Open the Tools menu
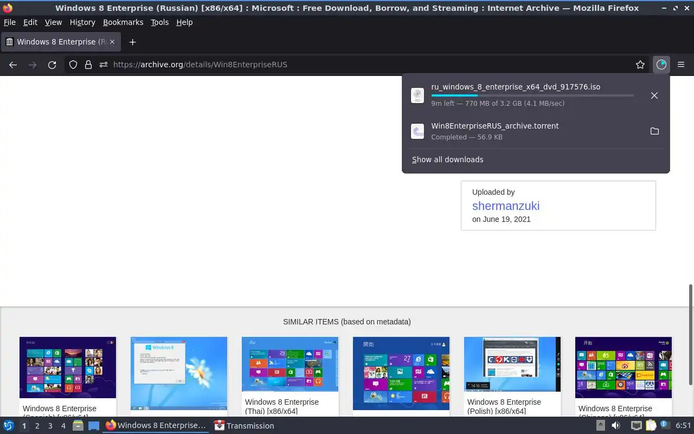The height and width of the screenshot is (434, 694). tap(160, 22)
